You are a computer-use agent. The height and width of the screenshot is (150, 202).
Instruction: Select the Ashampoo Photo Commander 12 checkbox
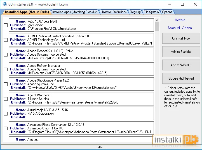(x=6, y=128)
